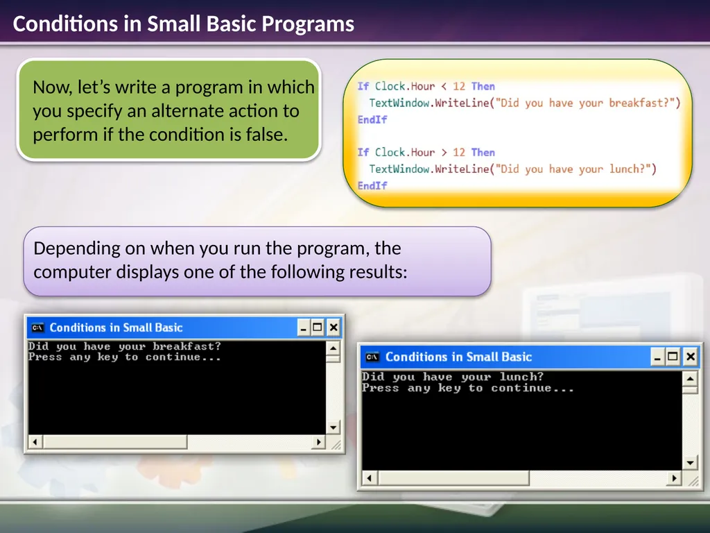Click the purple box starting "Depending on when you run"

point(257,261)
